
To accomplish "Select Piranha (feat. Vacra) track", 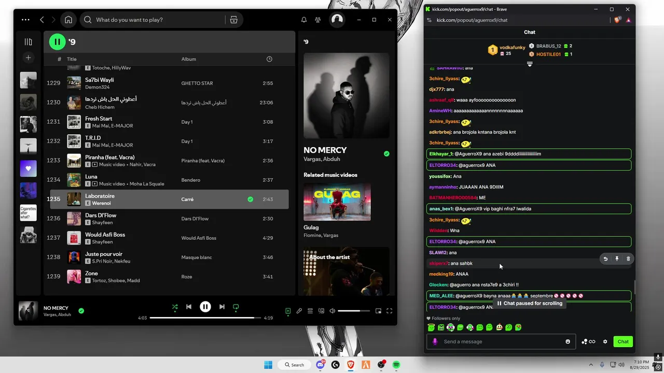I will tap(169, 161).
